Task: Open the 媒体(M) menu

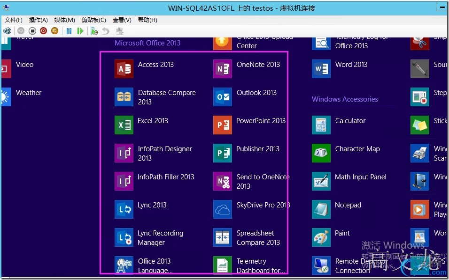Action: click(x=64, y=20)
